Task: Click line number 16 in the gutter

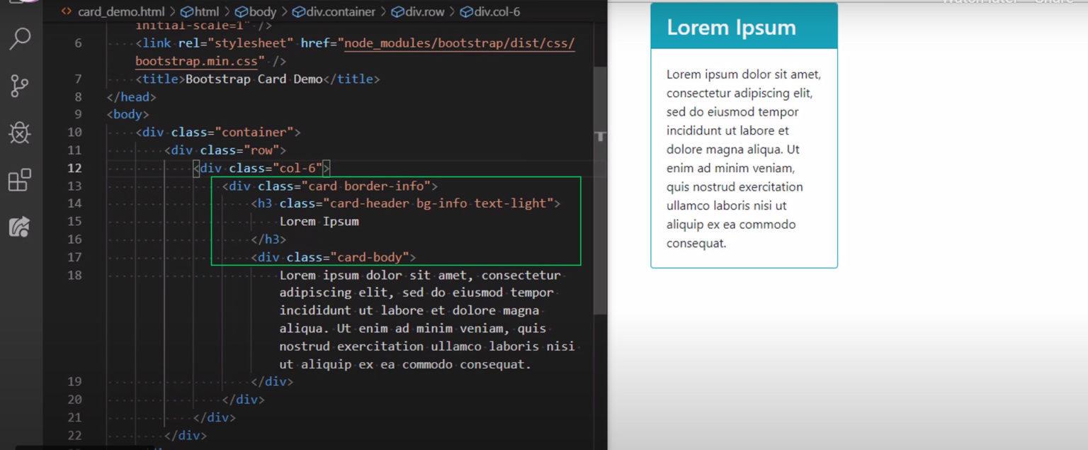Action: tap(74, 239)
